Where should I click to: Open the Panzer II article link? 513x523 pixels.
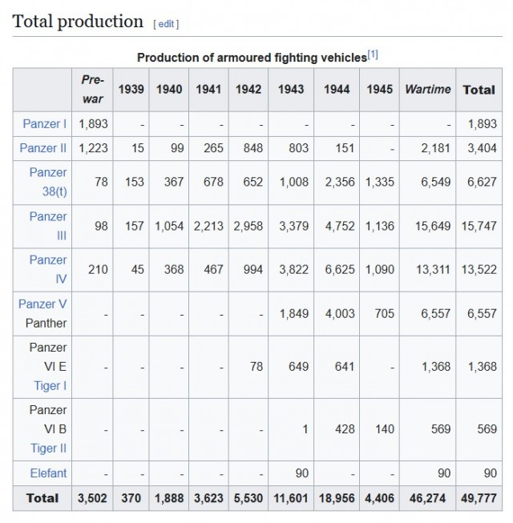point(42,148)
